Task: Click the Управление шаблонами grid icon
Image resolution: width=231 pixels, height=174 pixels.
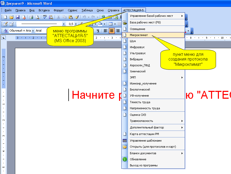Action: tap(125, 141)
